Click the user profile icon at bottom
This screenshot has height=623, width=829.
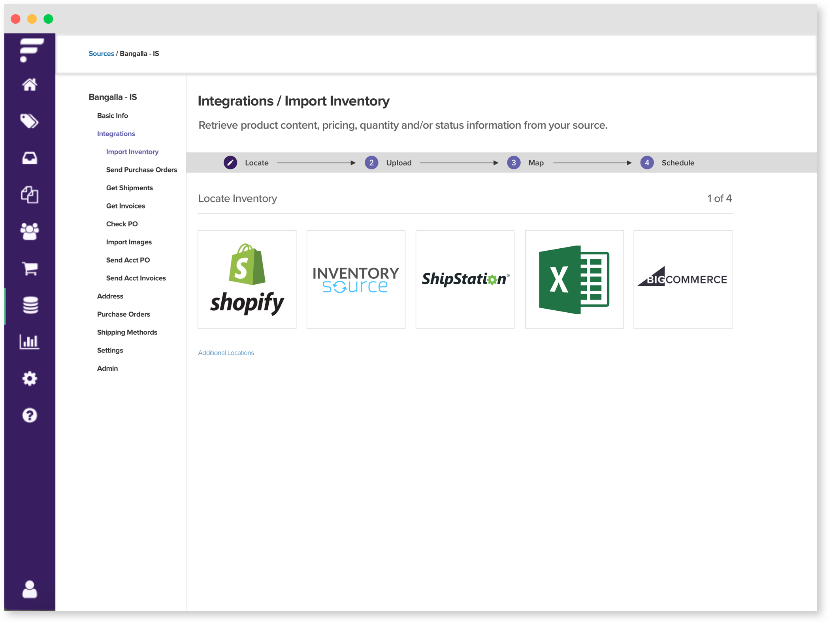[30, 589]
